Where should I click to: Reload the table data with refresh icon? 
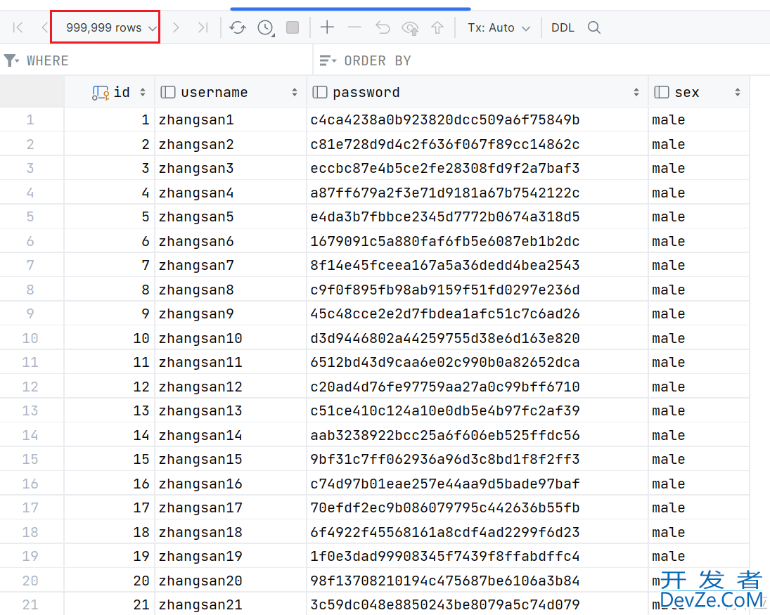coord(238,27)
